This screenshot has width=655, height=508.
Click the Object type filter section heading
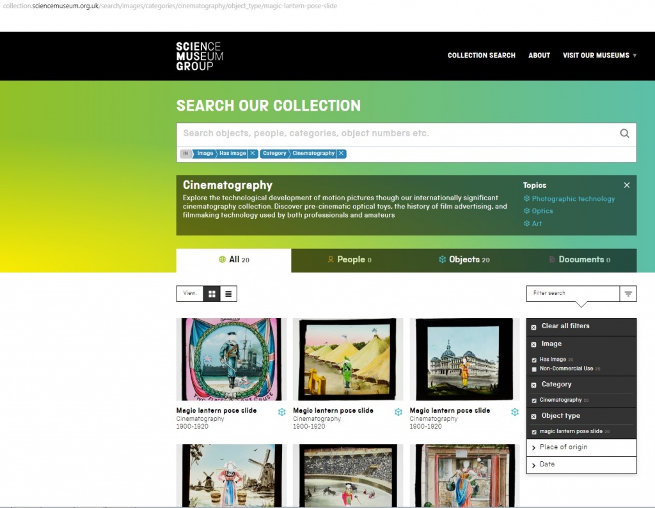point(560,416)
